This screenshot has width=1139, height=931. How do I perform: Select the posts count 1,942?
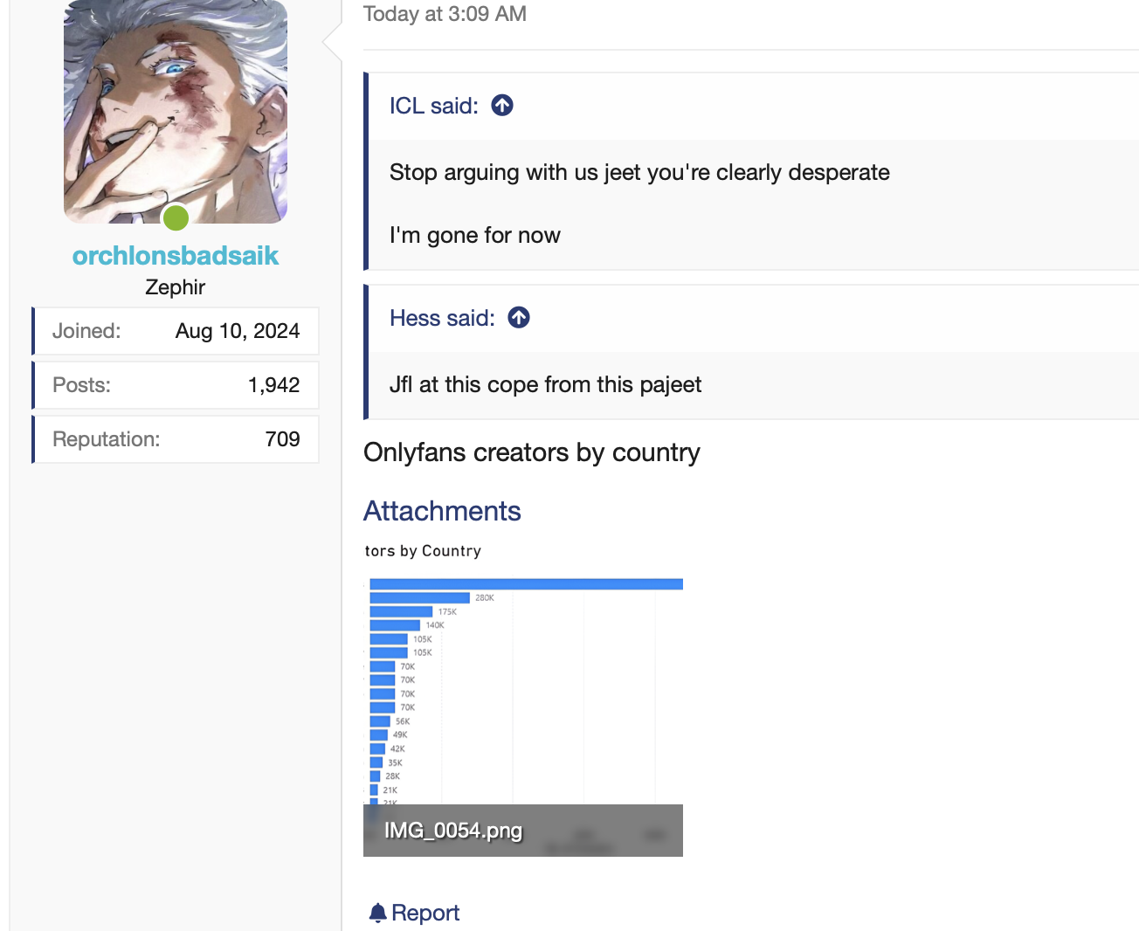point(274,385)
